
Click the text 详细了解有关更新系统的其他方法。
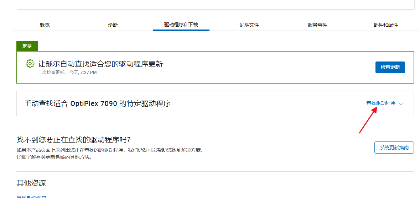pyautogui.click(x=55, y=157)
